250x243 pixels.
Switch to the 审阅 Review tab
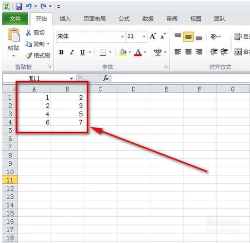[172, 19]
